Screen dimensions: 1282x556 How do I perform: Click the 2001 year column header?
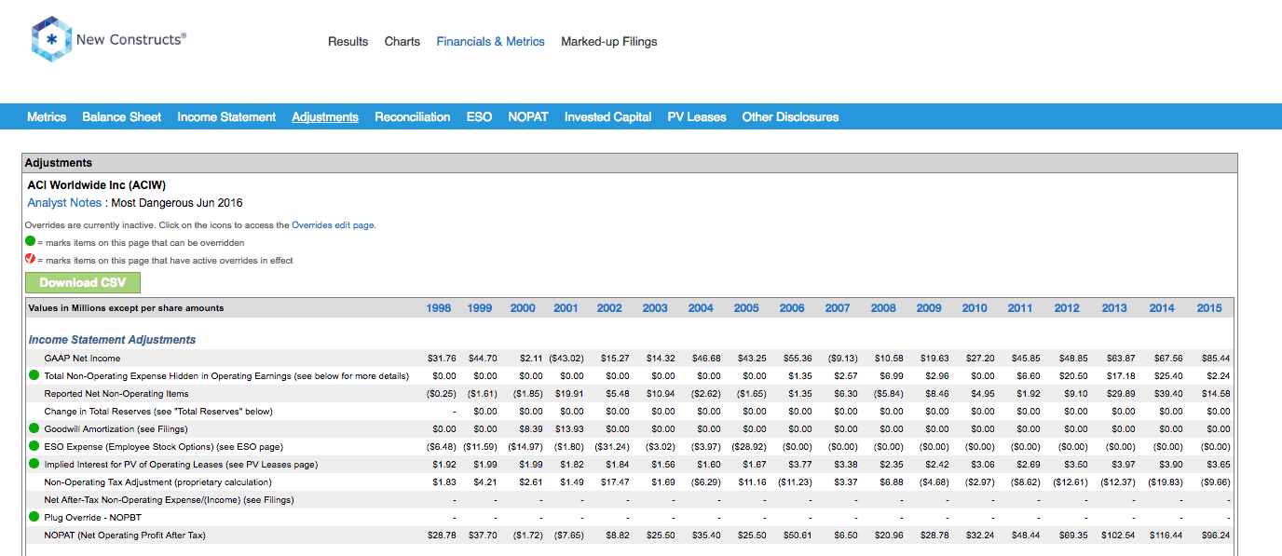(x=566, y=308)
